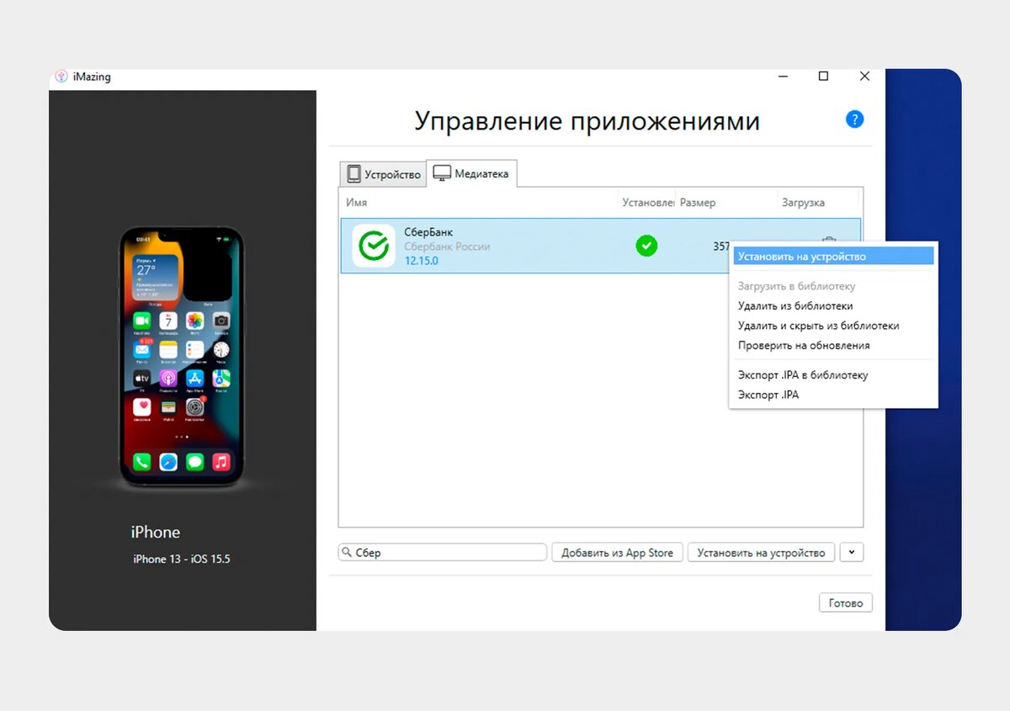This screenshot has height=711, width=1010.
Task: Click the Сбербанк России developer text
Action: [447, 247]
